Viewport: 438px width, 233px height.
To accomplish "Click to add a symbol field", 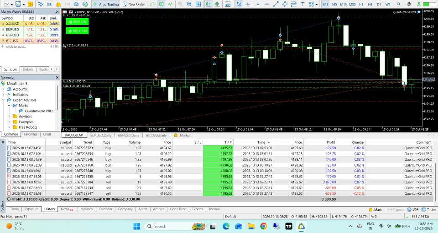I will coord(16,46).
